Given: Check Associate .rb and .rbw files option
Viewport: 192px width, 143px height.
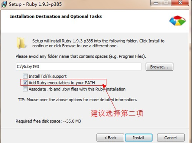Looking at the screenshot, I should tap(25, 89).
